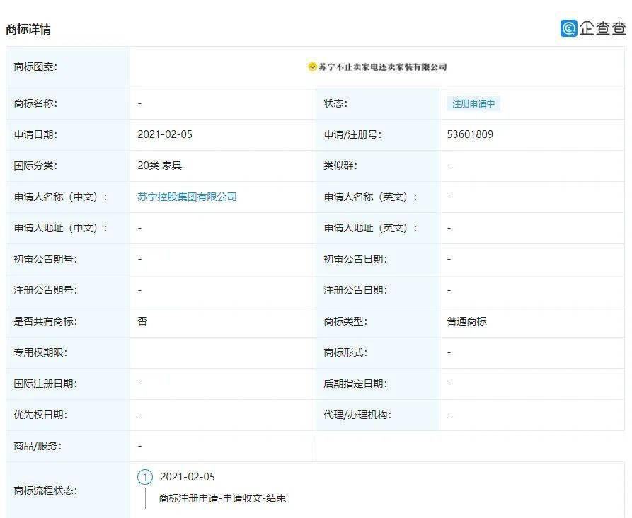This screenshot has height=518, width=632.
Task: Select the process date 2021-02-05 beside step 1
Action: click(188, 477)
